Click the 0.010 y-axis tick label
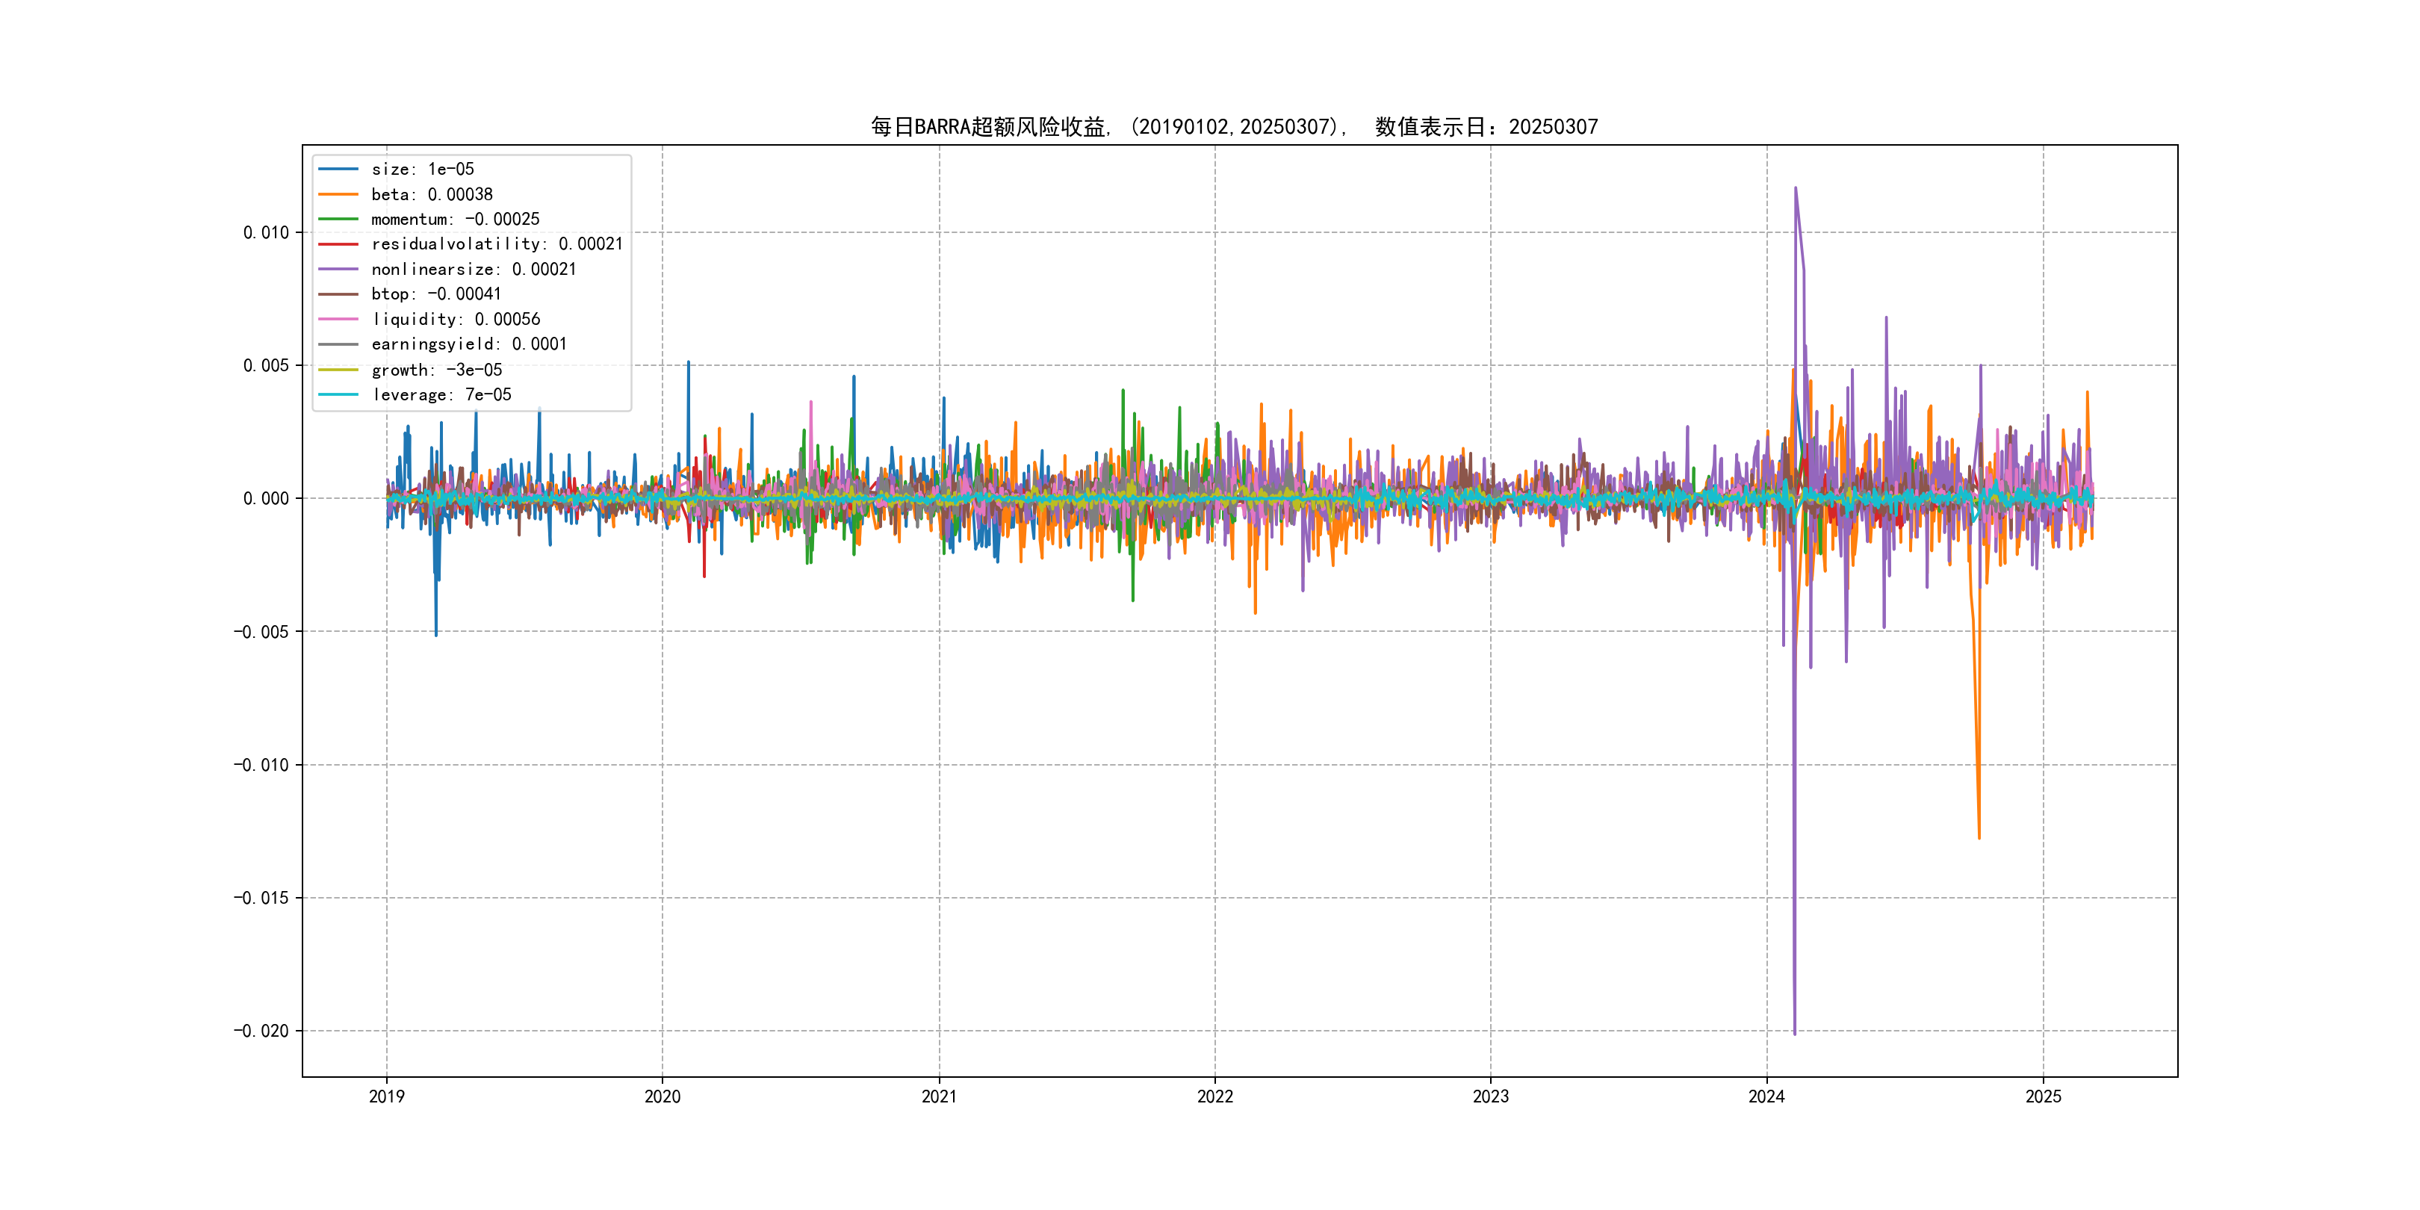The width and height of the screenshot is (2420, 1210). pos(266,233)
